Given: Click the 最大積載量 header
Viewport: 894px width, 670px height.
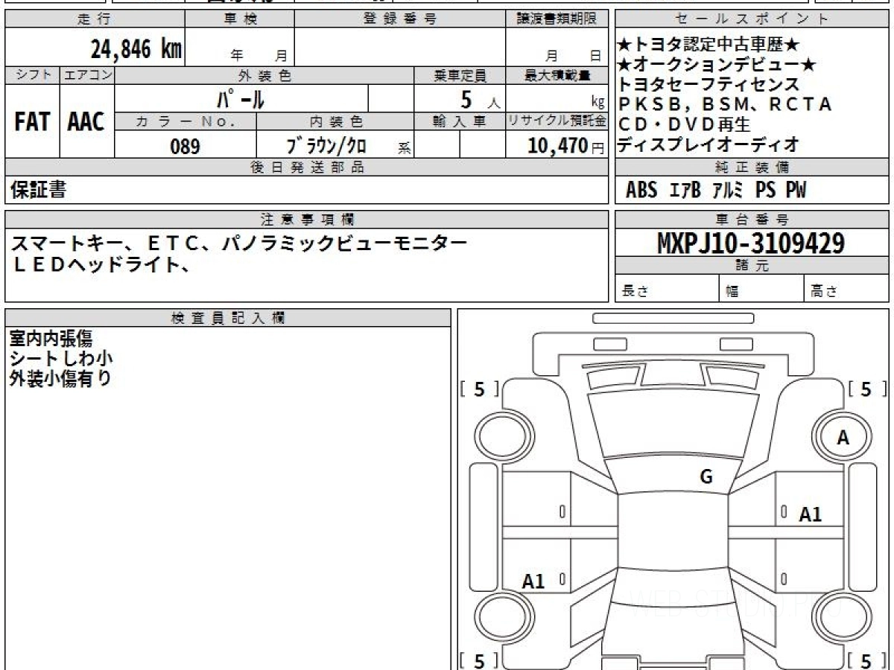Looking at the screenshot, I should tap(557, 75).
